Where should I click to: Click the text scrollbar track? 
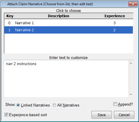click(x=131, y=79)
